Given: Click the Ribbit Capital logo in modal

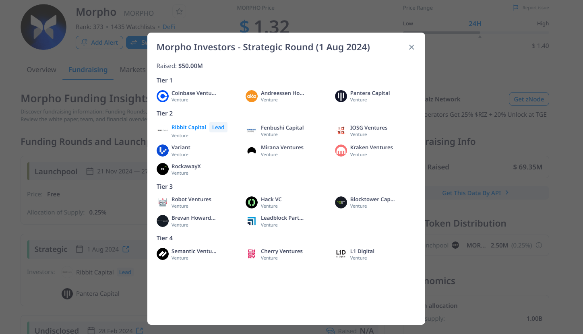Looking at the screenshot, I should [x=163, y=130].
